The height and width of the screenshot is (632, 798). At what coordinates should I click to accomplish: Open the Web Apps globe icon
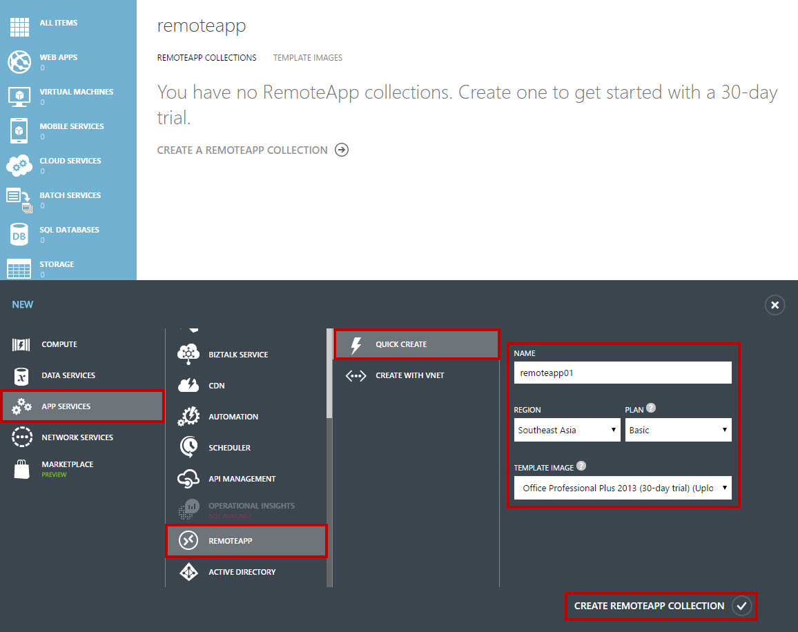[19, 62]
